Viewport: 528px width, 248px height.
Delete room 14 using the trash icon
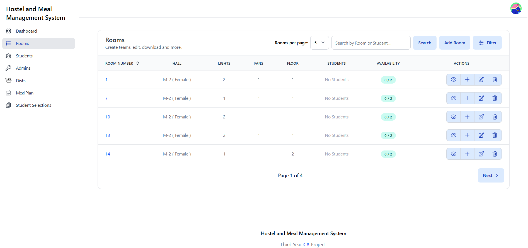click(495, 154)
